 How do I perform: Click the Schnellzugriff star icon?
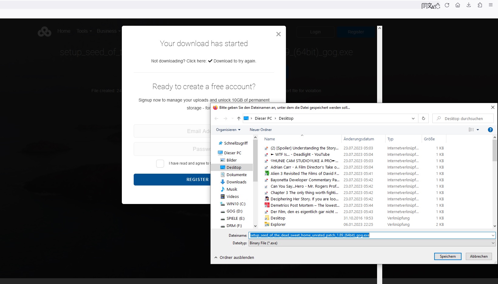[x=221, y=143]
